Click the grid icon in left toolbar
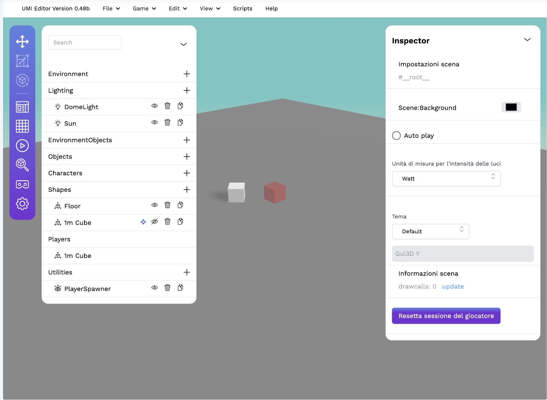Screen dimensions: 547x400 [22, 126]
